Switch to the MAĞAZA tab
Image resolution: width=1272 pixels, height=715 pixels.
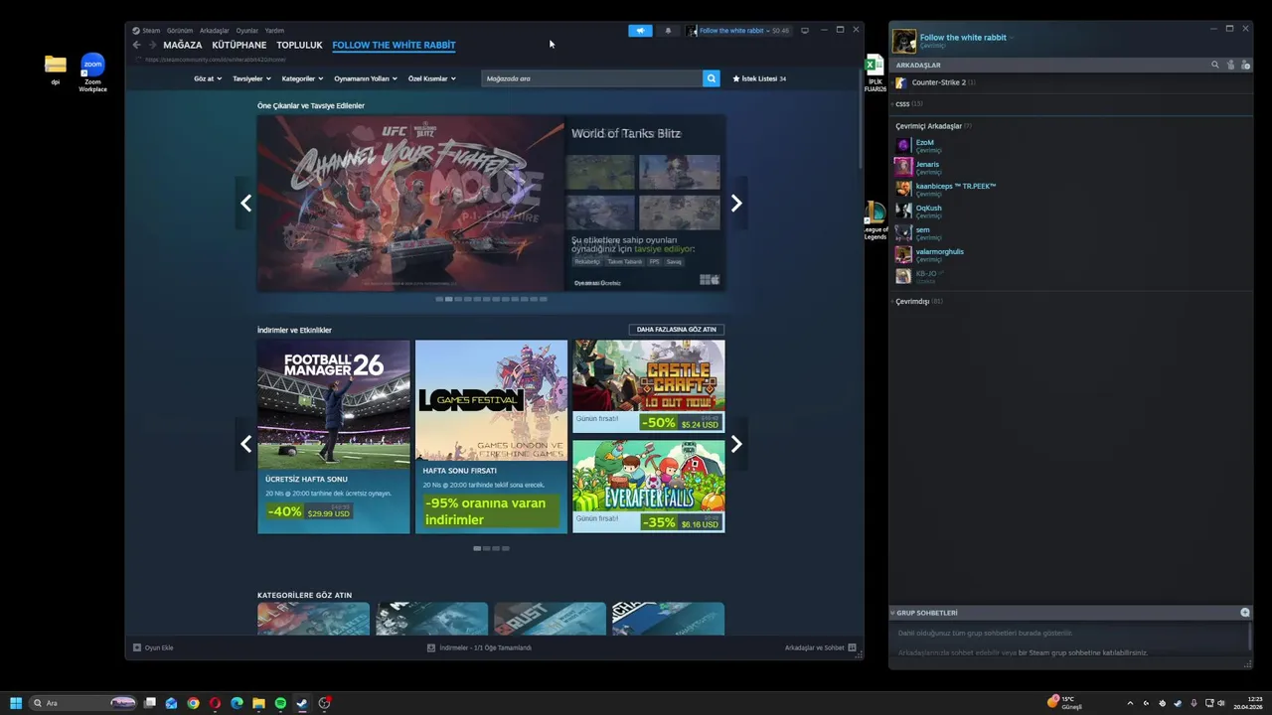point(183,45)
